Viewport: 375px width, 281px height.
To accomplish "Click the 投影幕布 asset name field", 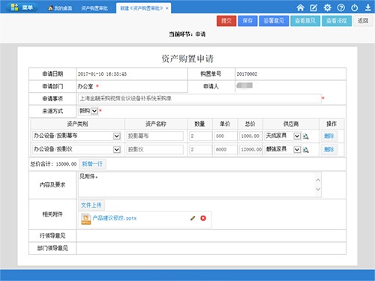I will (154, 136).
